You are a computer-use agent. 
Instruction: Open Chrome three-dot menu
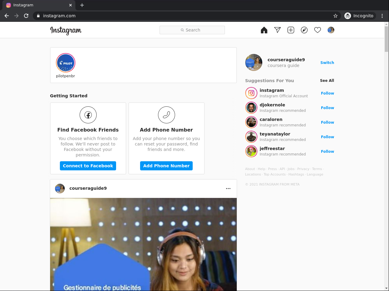pos(382,16)
